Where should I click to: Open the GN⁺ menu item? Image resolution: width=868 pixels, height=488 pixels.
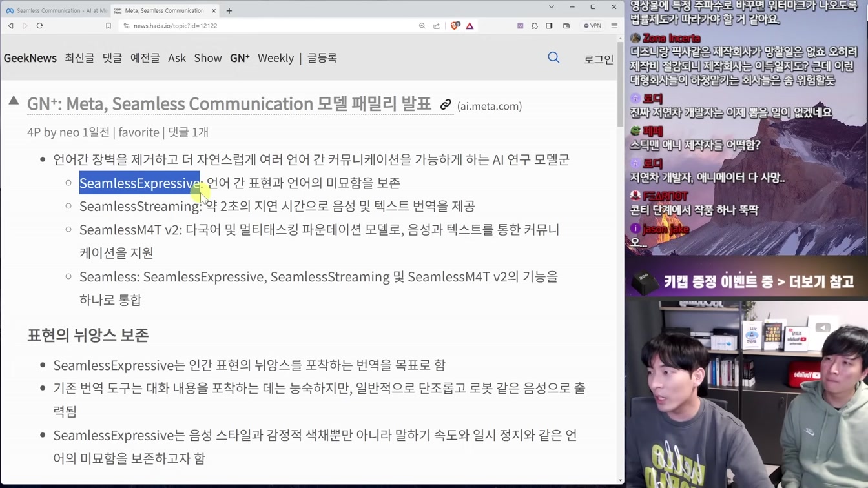[240, 58]
